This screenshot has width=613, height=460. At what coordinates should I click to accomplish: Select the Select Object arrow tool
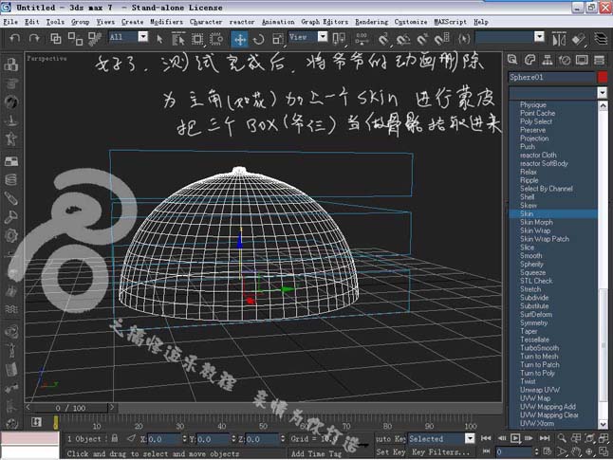[x=159, y=39]
